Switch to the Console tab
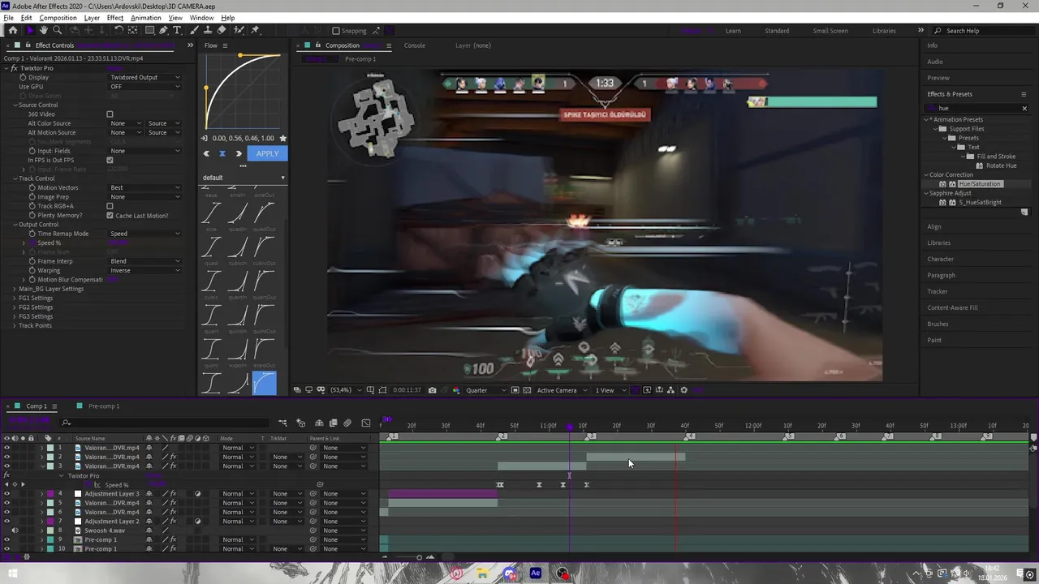Image resolution: width=1039 pixels, height=584 pixels. coord(415,45)
